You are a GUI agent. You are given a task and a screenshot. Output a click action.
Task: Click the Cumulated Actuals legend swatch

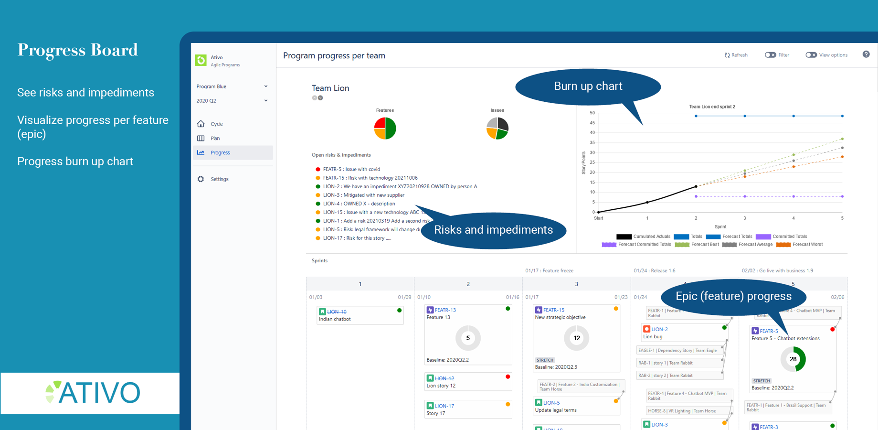coord(624,236)
